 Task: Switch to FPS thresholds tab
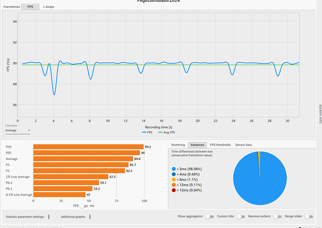[220, 145]
